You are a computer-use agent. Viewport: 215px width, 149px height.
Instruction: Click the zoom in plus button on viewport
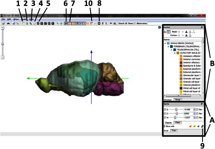[2, 28]
